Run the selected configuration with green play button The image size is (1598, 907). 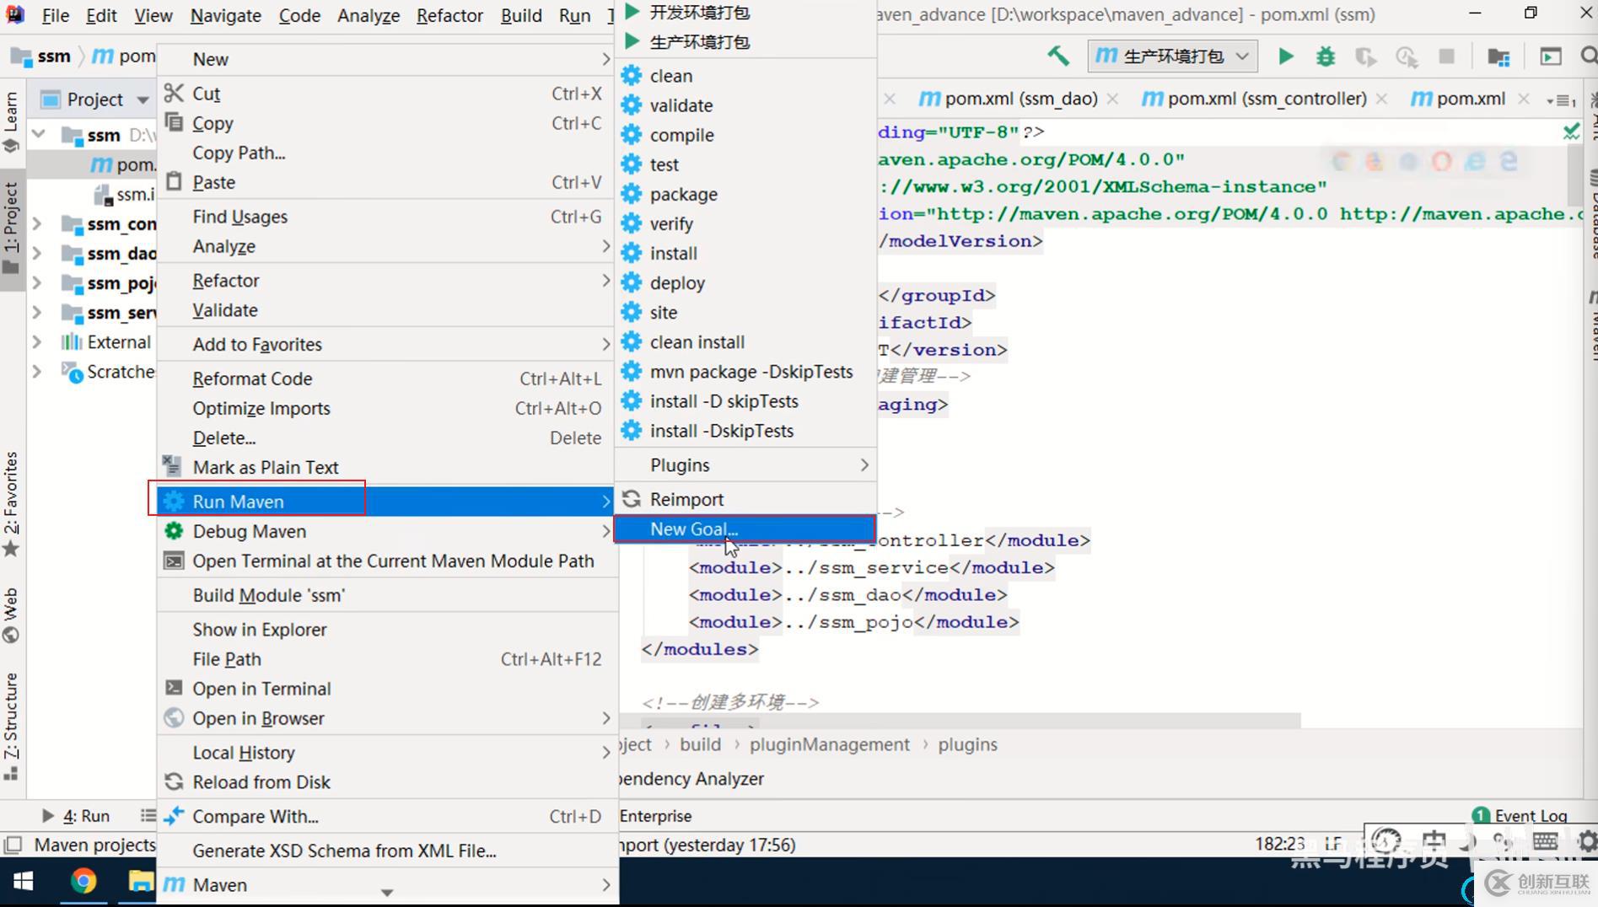1285,56
